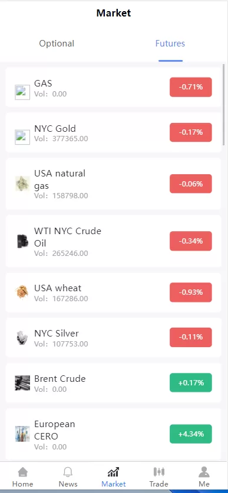Click the WTI NYC Crude Oil icon
This screenshot has width=228, height=493.
(x=22, y=241)
